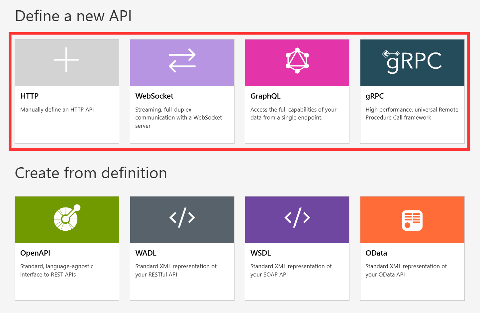Click the 'Streaming, full-duplex communication' description

[x=178, y=117]
